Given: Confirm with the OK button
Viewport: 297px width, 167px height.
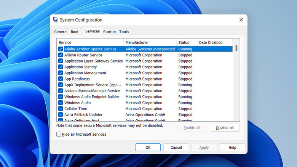Looking at the screenshot, I should (x=148, y=148).
